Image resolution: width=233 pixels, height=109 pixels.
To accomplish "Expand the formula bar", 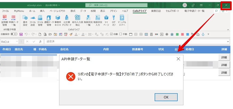I will click(228, 42).
